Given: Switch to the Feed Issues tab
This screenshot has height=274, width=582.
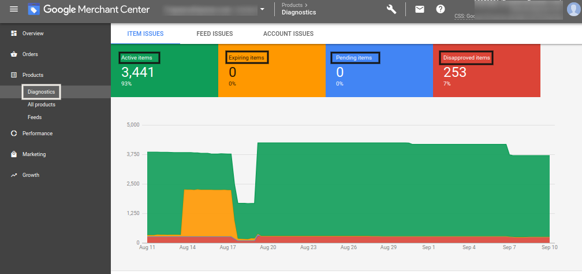Looking at the screenshot, I should coord(215,34).
